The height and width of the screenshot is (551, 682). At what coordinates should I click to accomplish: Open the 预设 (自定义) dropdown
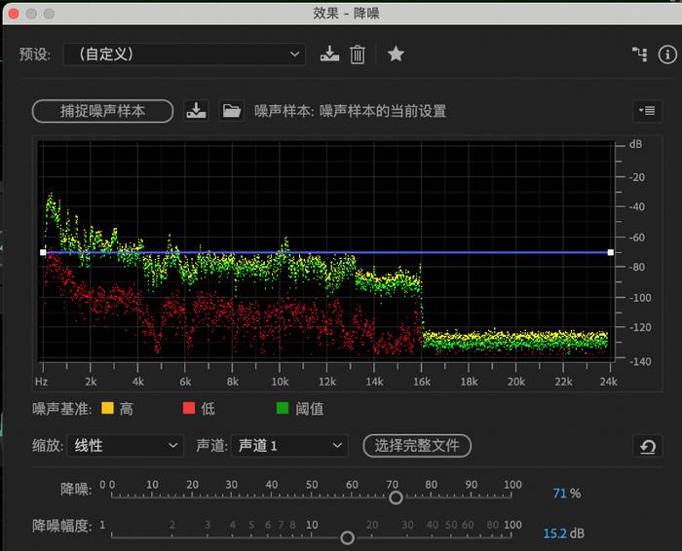(x=184, y=55)
